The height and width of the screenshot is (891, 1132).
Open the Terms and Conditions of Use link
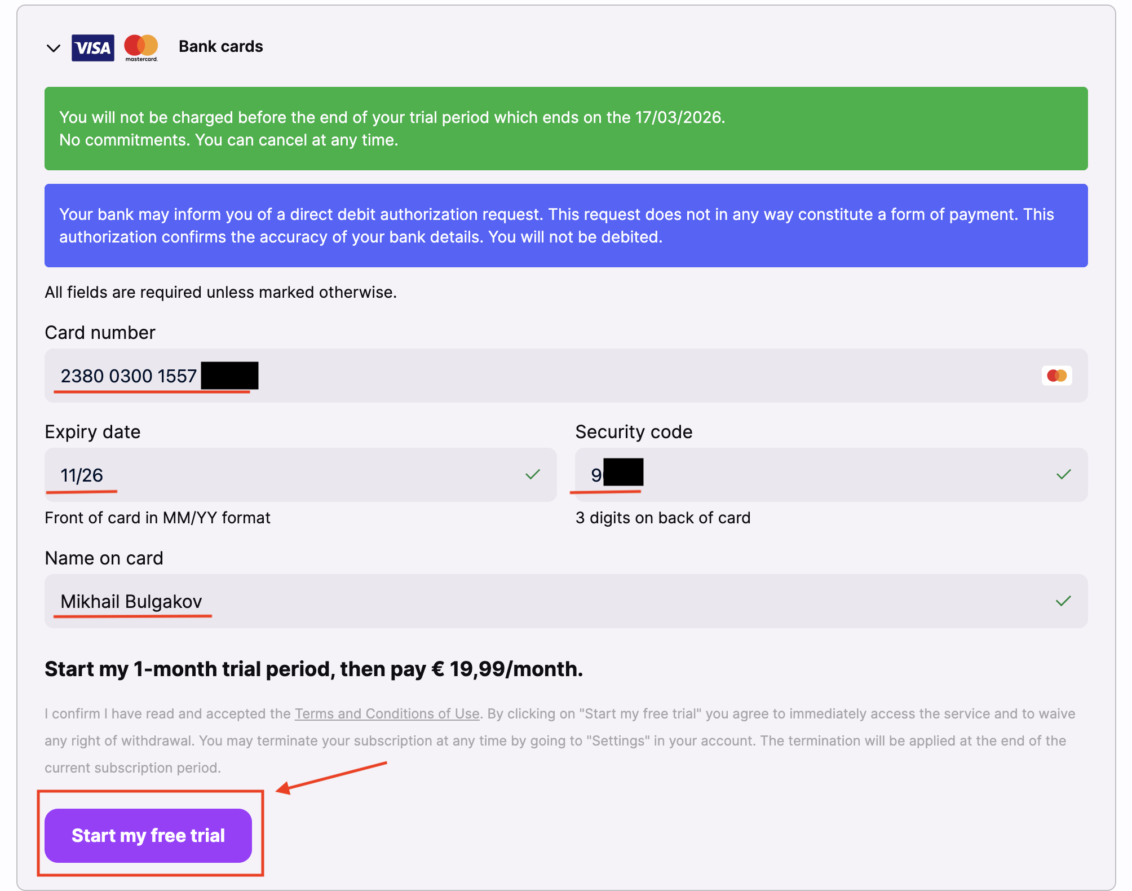tap(387, 713)
